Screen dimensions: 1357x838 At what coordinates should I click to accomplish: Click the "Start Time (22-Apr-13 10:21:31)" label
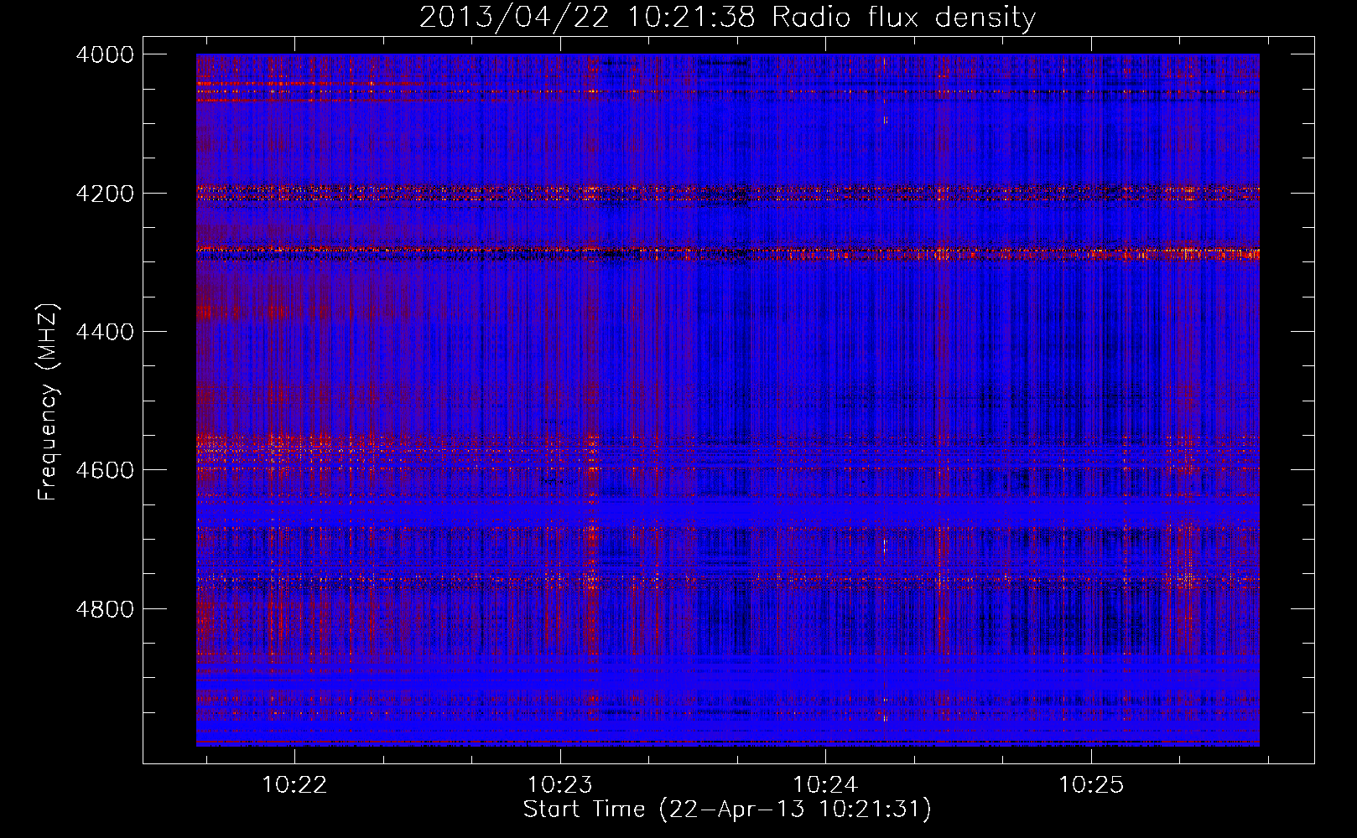point(727,810)
